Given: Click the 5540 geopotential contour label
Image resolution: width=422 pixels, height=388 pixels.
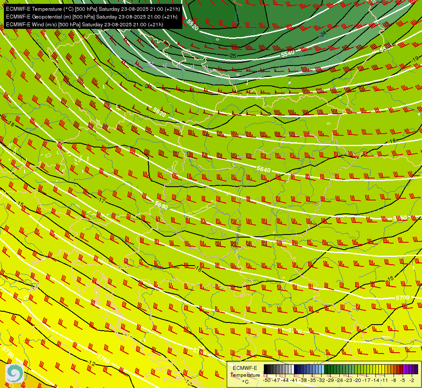Looking at the screenshot, I should [x=288, y=53].
